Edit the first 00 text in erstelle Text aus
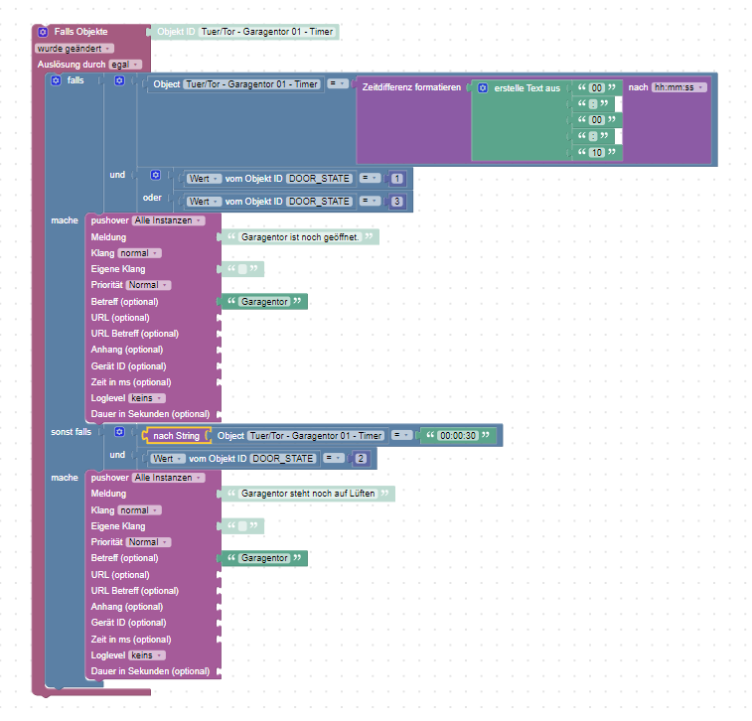This screenshot has width=752, height=721. [x=597, y=87]
